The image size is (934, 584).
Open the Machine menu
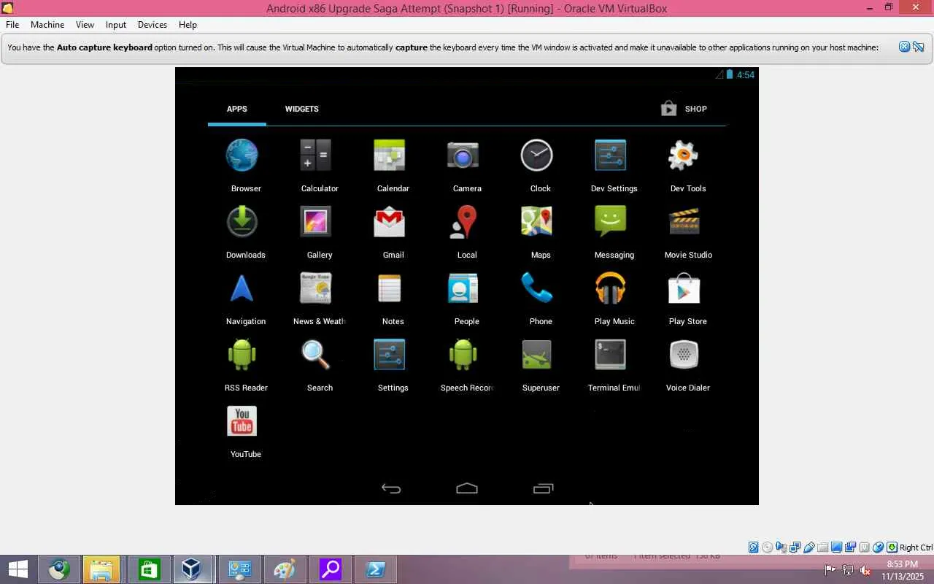click(47, 25)
